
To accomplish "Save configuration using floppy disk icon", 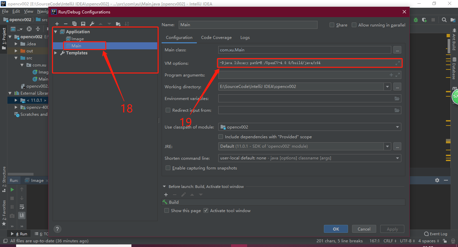I will [x=83, y=24].
